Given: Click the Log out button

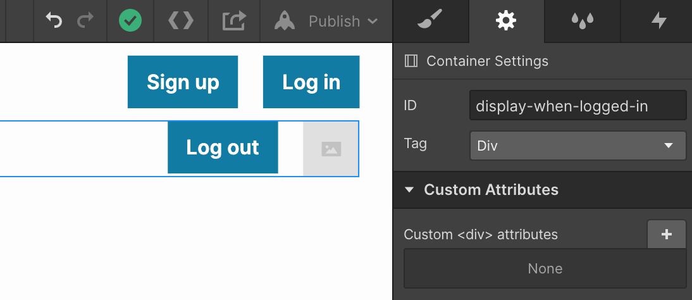Looking at the screenshot, I should point(223,147).
